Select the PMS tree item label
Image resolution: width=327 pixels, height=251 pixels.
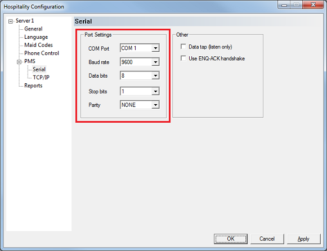[x=30, y=61]
